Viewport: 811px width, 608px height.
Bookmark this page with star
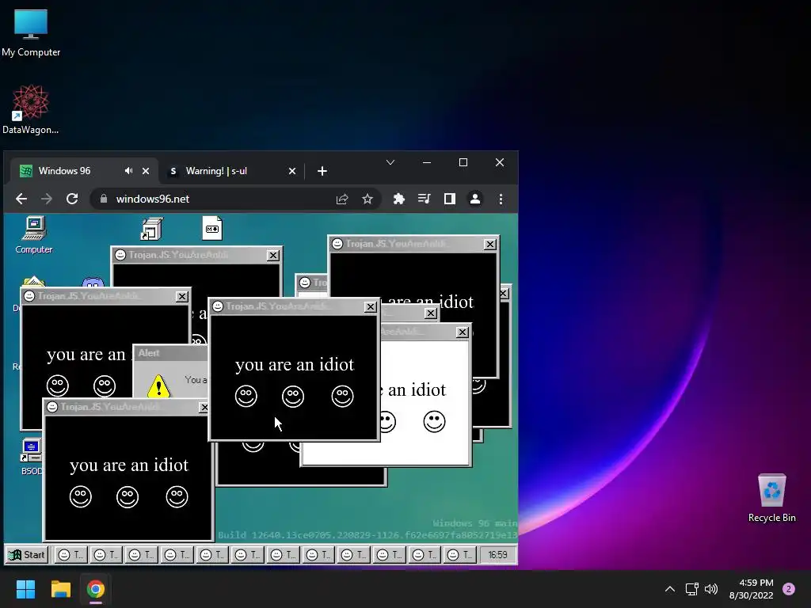(x=367, y=199)
